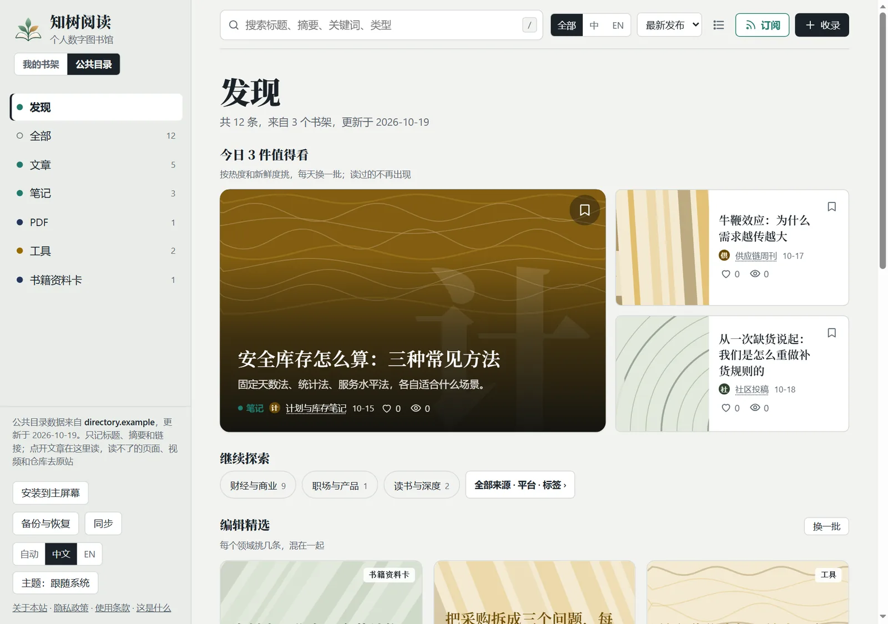
Task: Switch to list view icon
Action: 719,25
